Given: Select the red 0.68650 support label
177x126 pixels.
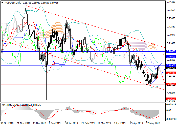Looking at the screenshot, I should click(171, 84).
